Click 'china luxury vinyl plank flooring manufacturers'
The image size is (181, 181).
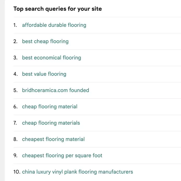point(77,172)
